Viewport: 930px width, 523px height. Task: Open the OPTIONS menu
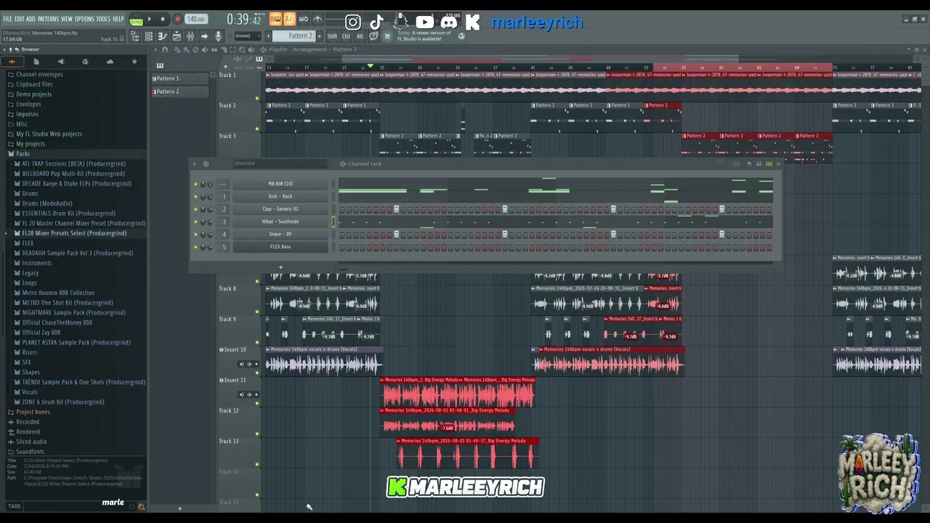[x=84, y=19]
